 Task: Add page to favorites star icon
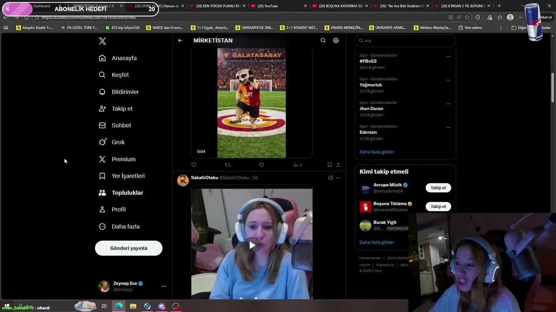467,17
